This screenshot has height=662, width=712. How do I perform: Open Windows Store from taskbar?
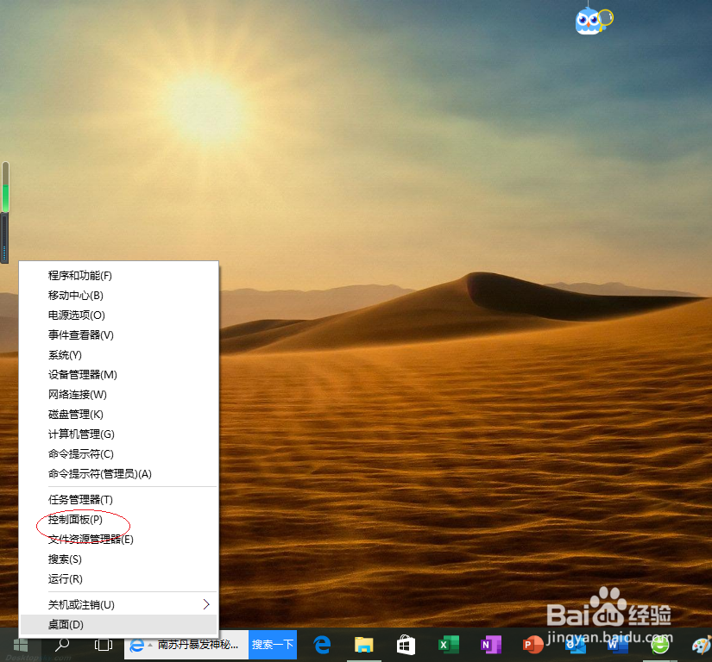pyautogui.click(x=406, y=644)
